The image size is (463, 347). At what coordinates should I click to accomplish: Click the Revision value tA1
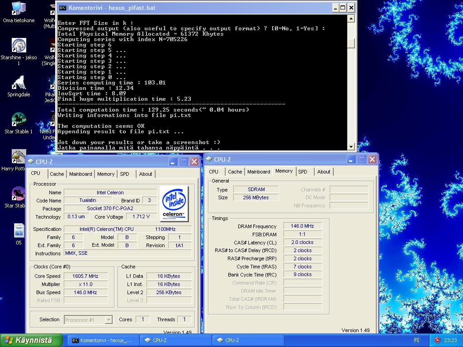click(x=180, y=245)
